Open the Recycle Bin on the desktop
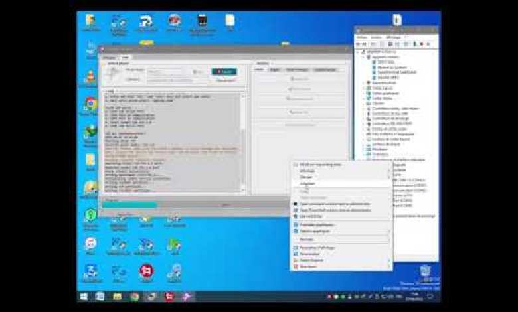This screenshot has width=518, height=312. tap(425, 271)
